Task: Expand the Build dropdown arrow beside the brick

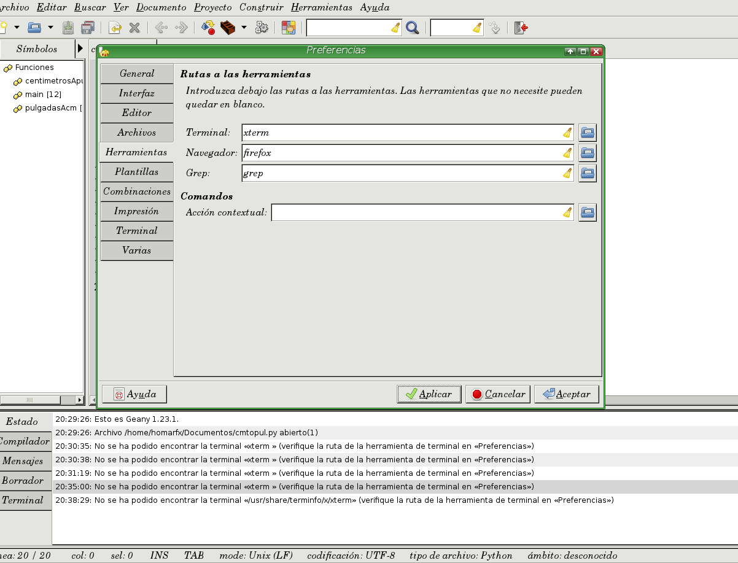Action: point(244,28)
